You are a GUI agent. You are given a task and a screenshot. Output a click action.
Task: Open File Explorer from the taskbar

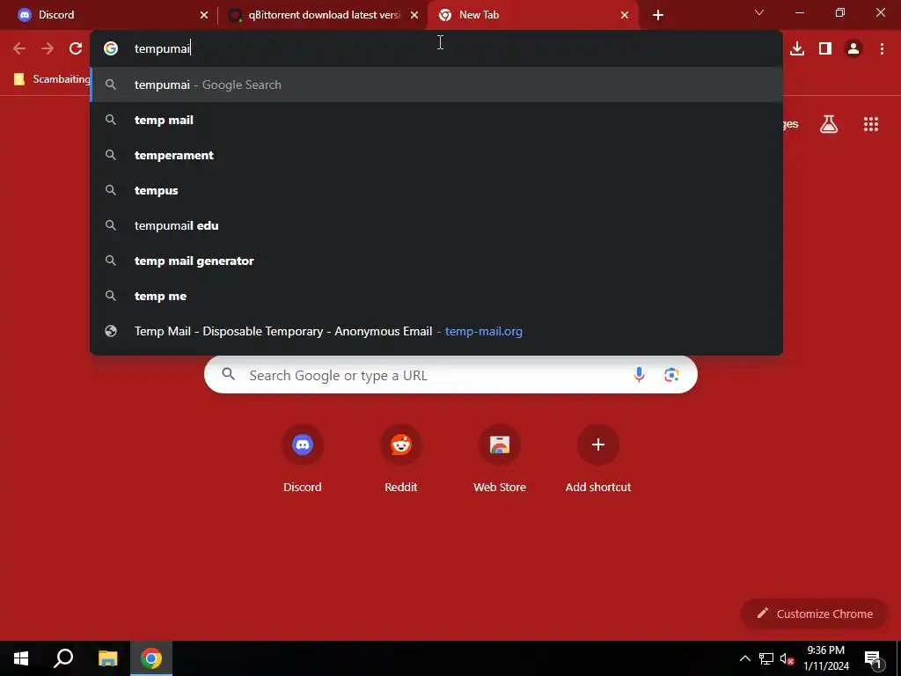(107, 658)
